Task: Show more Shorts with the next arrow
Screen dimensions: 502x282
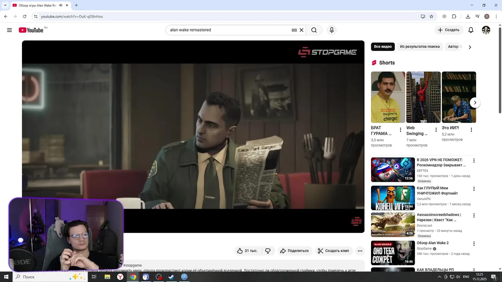Action: [475, 103]
